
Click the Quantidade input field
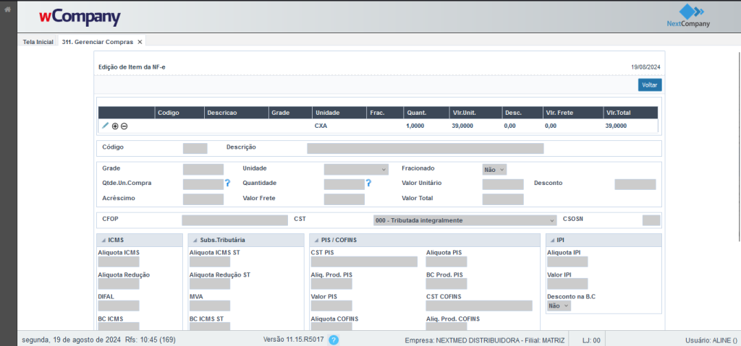point(344,184)
